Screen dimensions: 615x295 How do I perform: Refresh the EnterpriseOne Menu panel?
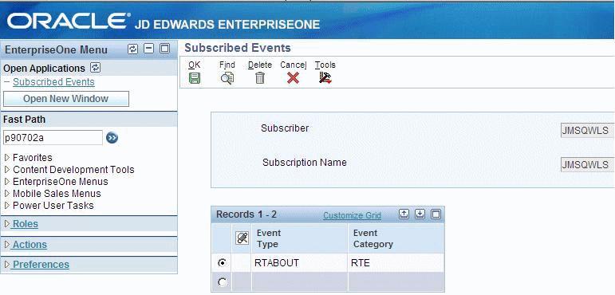point(133,49)
